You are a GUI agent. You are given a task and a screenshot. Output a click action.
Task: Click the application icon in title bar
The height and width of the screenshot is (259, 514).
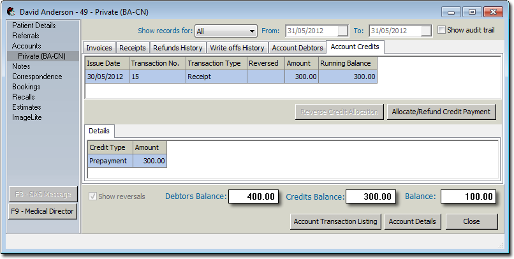(x=11, y=11)
